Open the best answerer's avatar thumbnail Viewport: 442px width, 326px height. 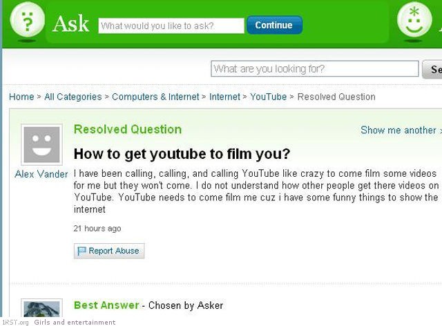click(41, 308)
